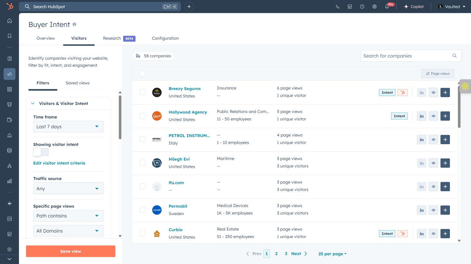Open the HubSpot sprocket logo home
This screenshot has width=471, height=264.
click(x=10, y=6)
